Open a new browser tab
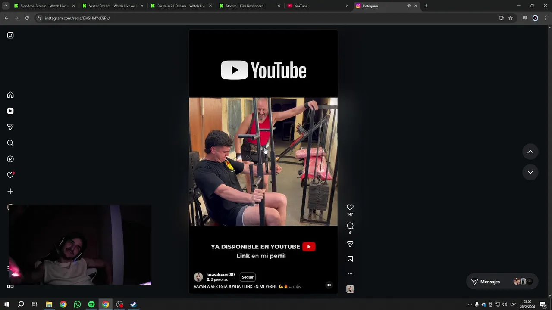This screenshot has width=552, height=310. point(426,6)
